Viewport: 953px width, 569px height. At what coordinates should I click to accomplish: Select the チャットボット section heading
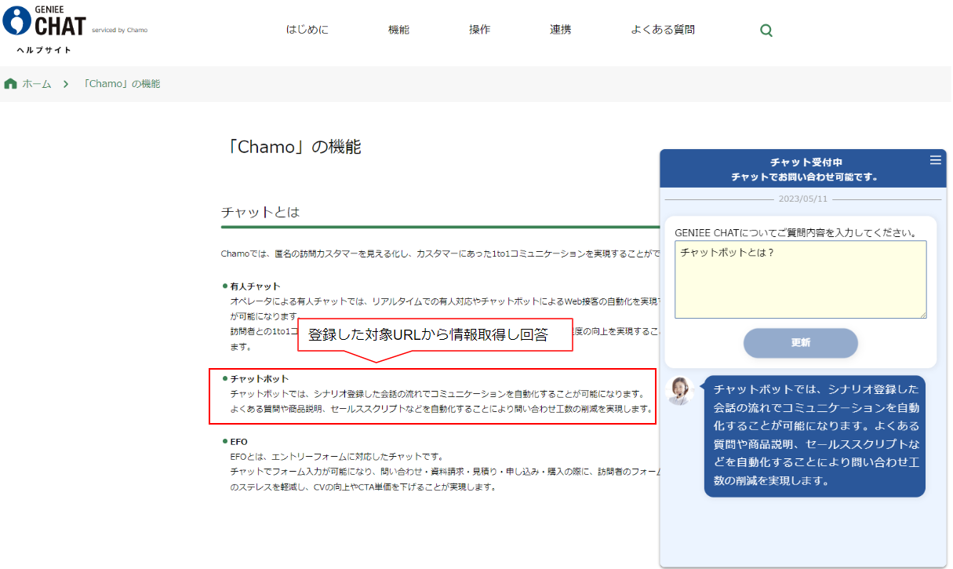click(x=259, y=378)
